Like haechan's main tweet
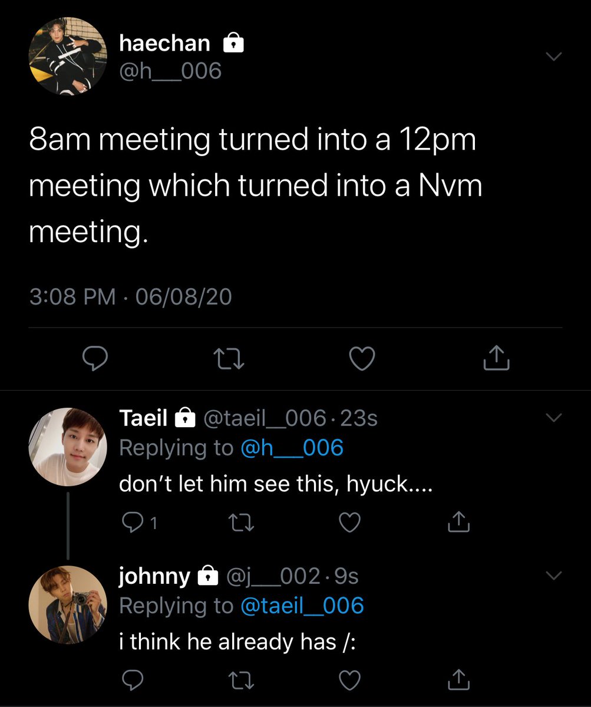Image resolution: width=591 pixels, height=707 pixels. [x=362, y=359]
